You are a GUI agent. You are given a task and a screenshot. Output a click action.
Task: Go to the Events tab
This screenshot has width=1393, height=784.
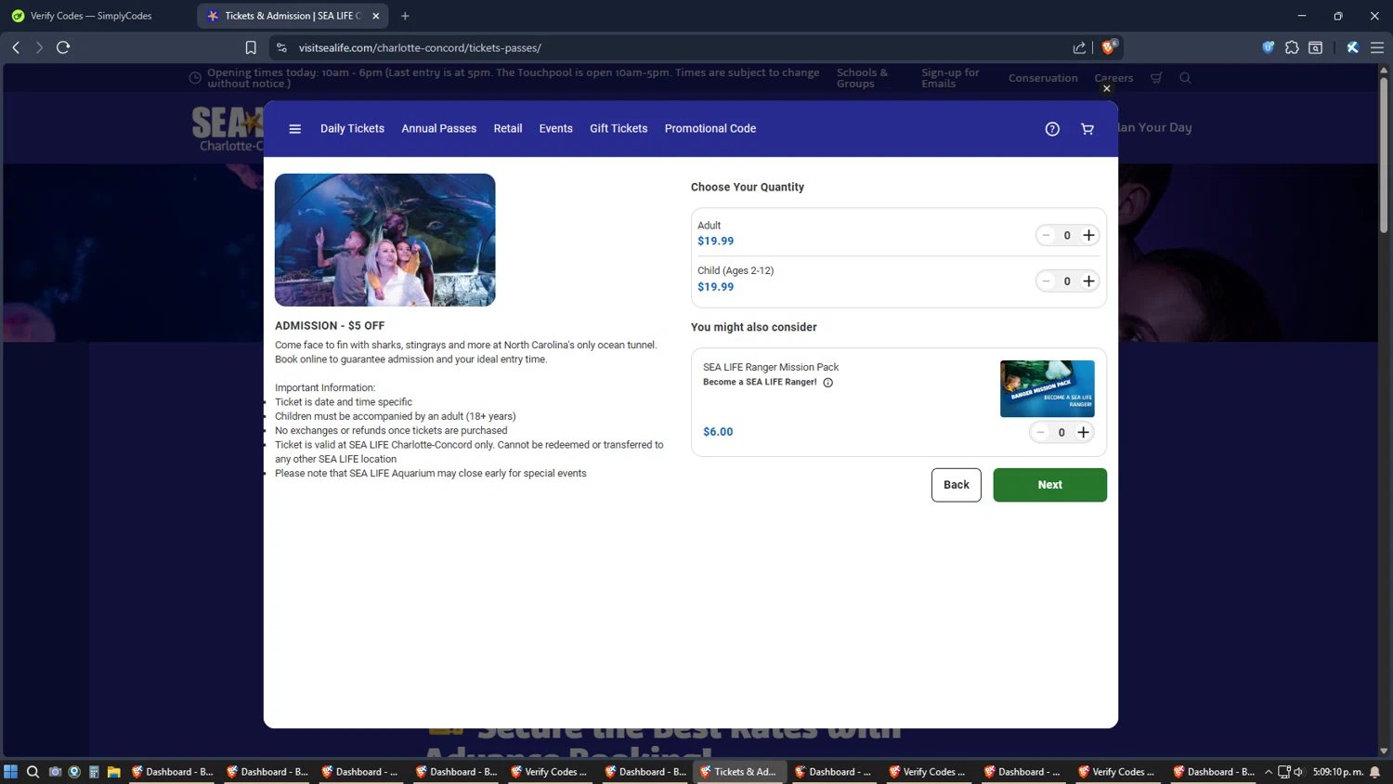(x=555, y=129)
